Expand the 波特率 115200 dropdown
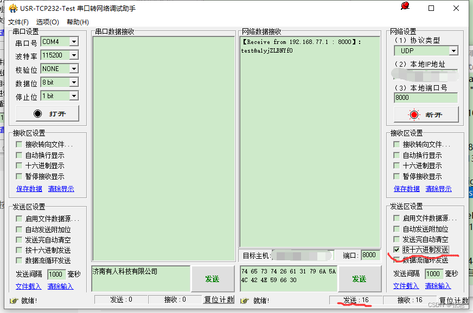The height and width of the screenshot is (313, 473). (x=74, y=55)
